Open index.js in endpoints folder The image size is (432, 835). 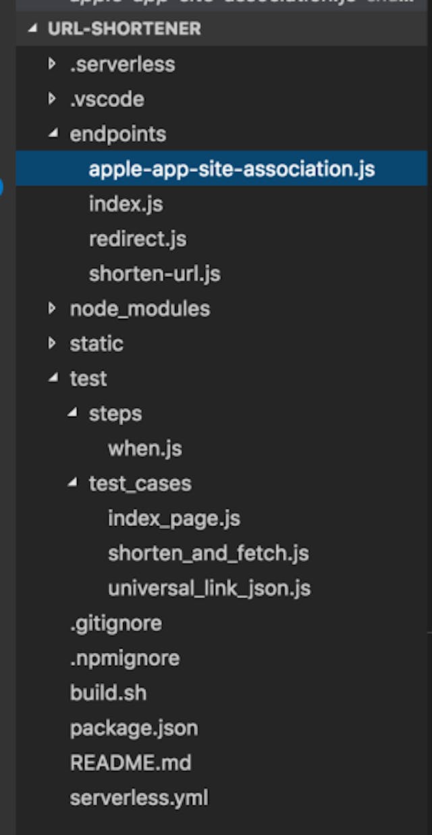[x=126, y=204]
